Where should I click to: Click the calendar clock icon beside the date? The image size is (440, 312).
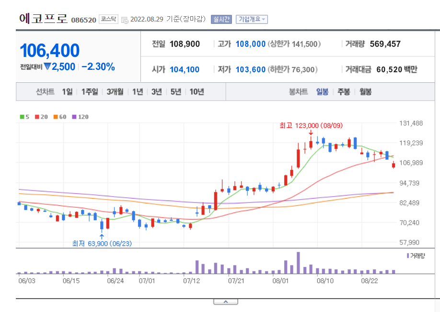click(x=125, y=20)
